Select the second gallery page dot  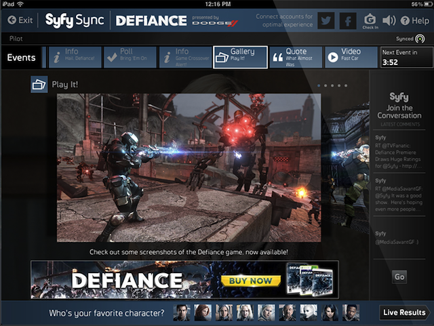(325, 86)
